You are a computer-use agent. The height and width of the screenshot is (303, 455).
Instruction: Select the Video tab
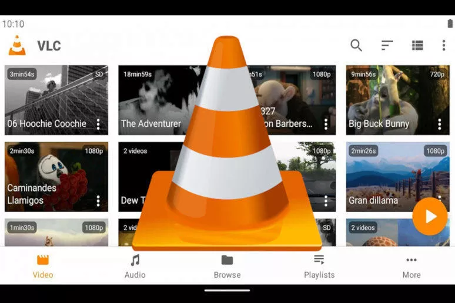[x=43, y=266]
